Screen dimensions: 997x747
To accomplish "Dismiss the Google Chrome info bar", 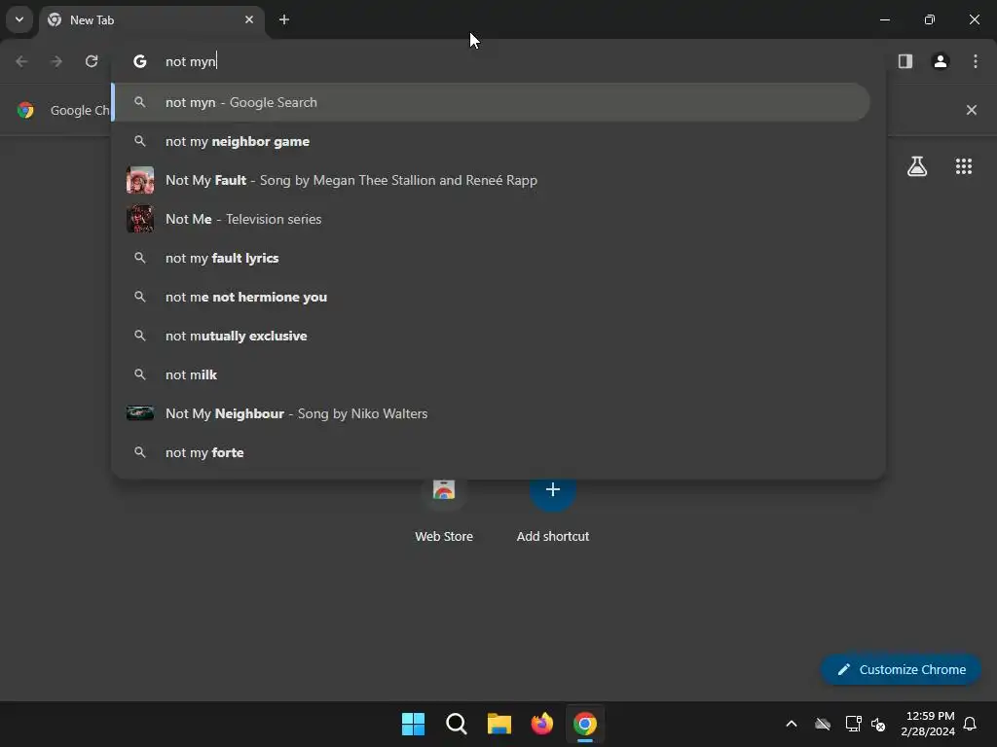I will point(972,110).
